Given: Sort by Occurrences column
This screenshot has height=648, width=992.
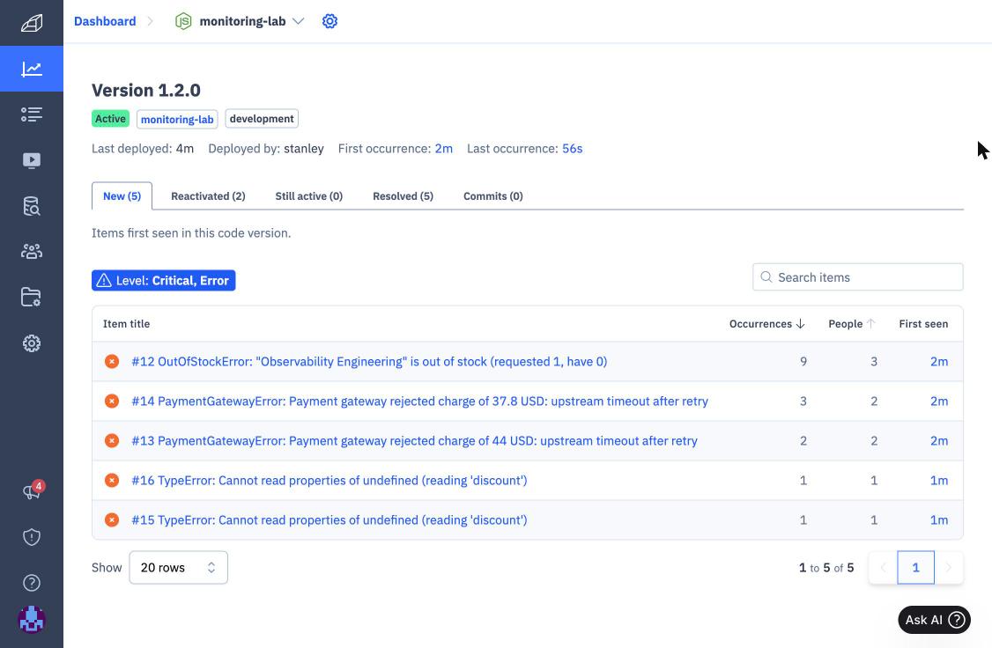Looking at the screenshot, I should pos(766,324).
